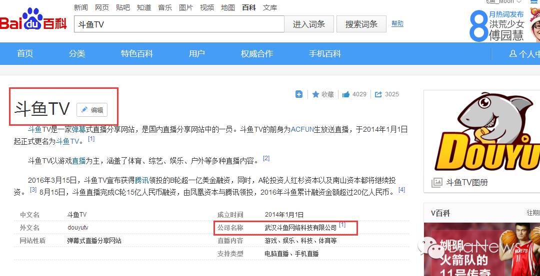The height and width of the screenshot is (276, 540).
Task: Open the V百科 Yao Ming thumbnail
Action: pyautogui.click(x=482, y=249)
